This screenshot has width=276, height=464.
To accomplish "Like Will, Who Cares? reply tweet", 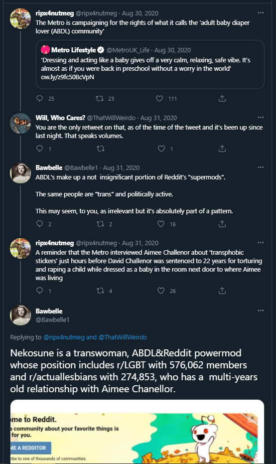I will (x=161, y=149).
